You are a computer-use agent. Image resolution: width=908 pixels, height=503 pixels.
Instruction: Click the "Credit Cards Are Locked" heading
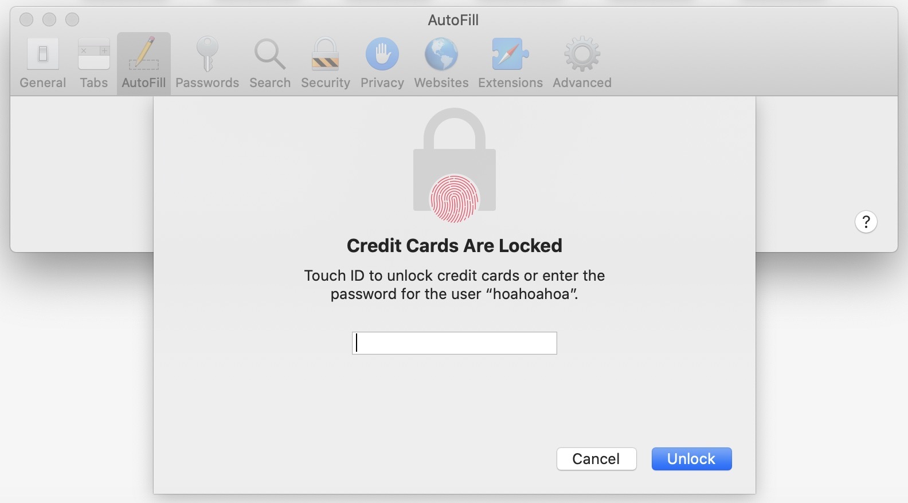(x=455, y=246)
